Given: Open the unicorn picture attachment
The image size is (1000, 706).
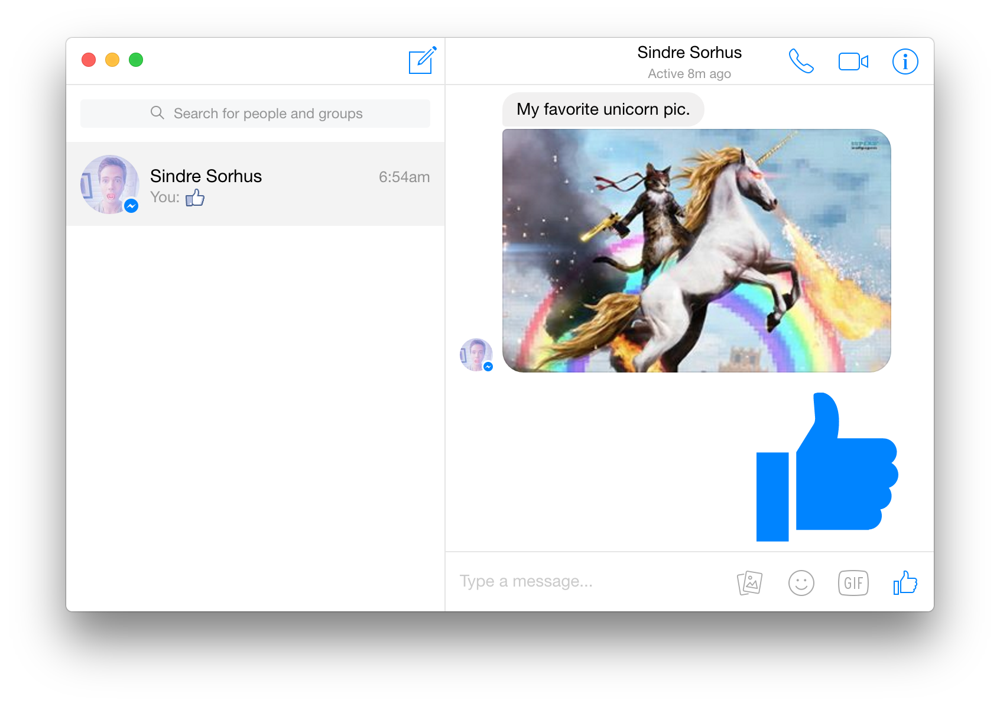Looking at the screenshot, I should [696, 251].
